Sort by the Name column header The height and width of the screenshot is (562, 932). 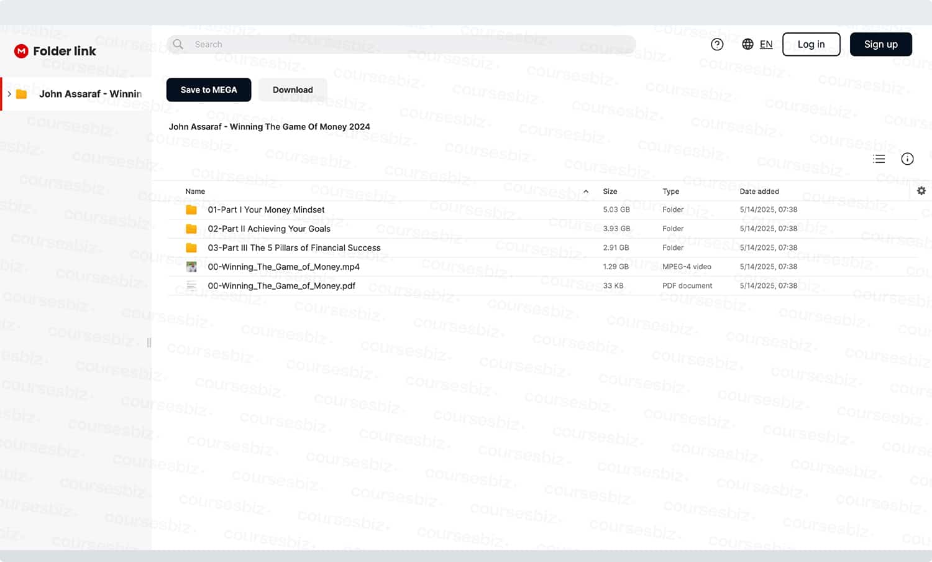click(x=195, y=191)
